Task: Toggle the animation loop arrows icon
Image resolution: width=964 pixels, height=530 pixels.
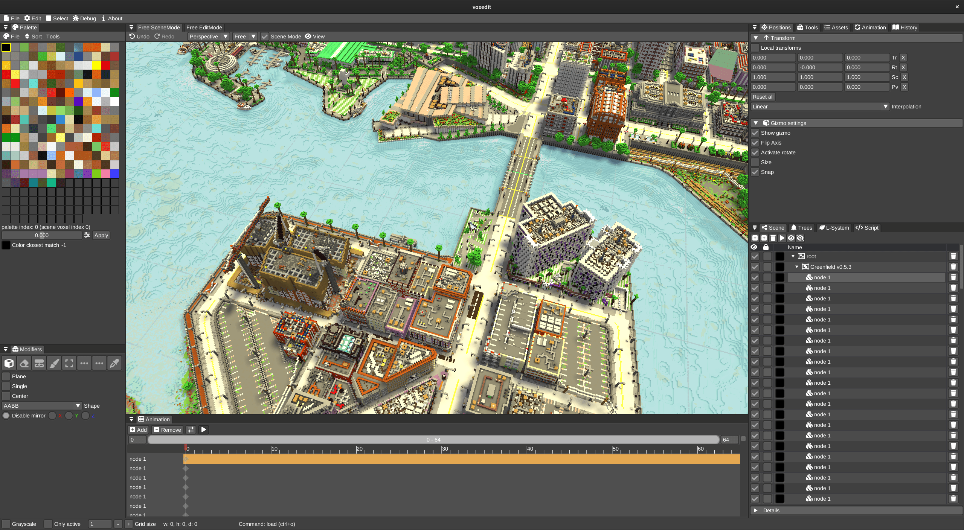Action: pyautogui.click(x=191, y=429)
